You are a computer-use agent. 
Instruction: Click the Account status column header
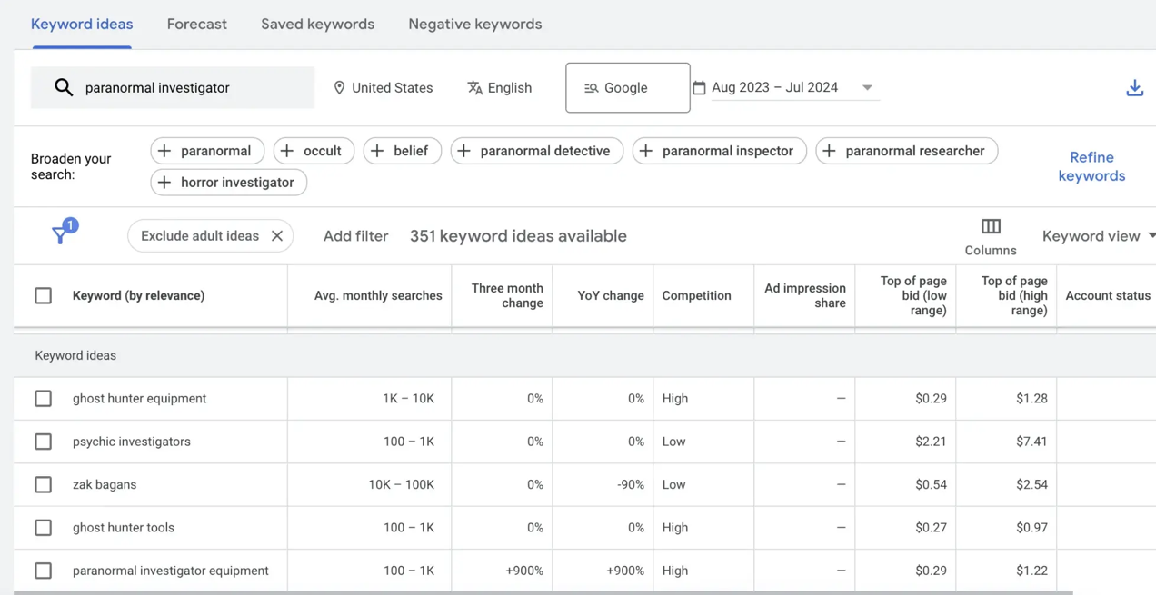[1108, 295]
